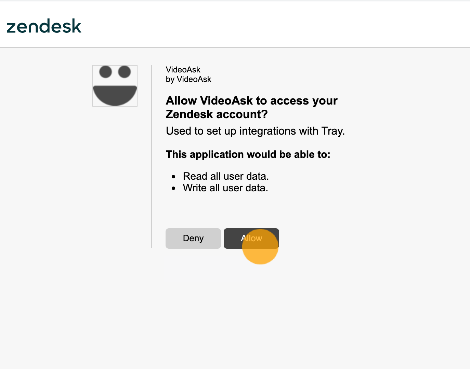This screenshot has width=470, height=369.
Task: Click the zendesk logo in header
Action: click(x=44, y=26)
